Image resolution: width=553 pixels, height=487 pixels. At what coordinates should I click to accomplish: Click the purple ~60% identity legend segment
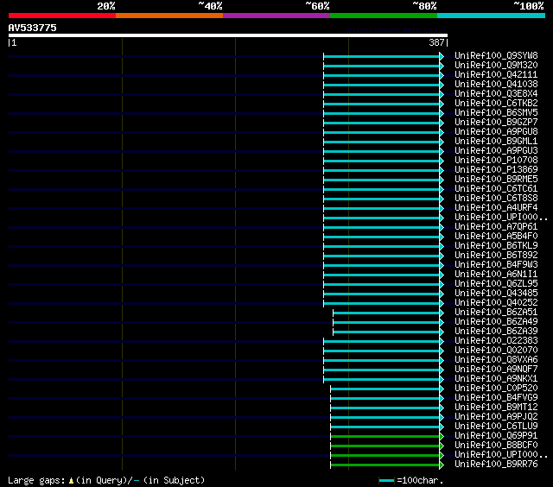pyautogui.click(x=276, y=16)
